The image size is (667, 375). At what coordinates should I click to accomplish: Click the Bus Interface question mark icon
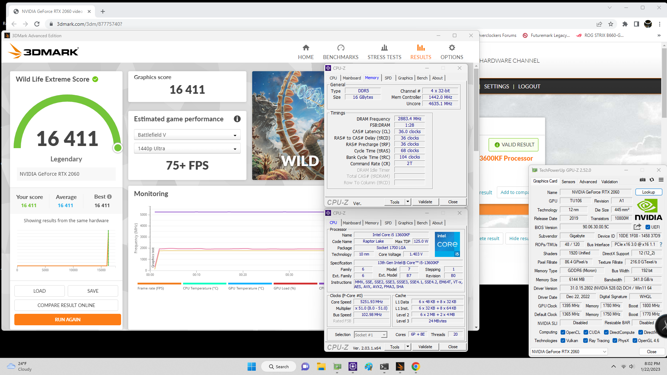coord(661,244)
